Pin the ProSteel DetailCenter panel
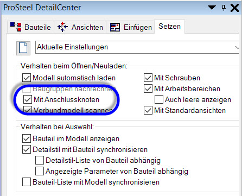The width and height of the screenshot is (242, 196). (224, 8)
